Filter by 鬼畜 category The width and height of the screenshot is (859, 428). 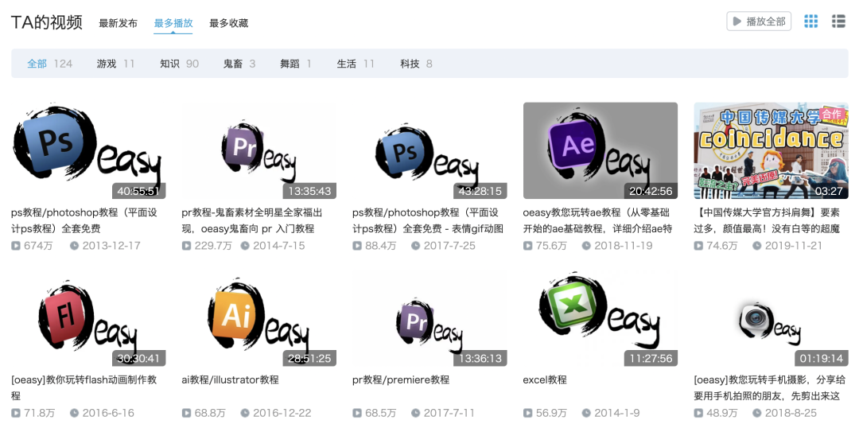(239, 64)
